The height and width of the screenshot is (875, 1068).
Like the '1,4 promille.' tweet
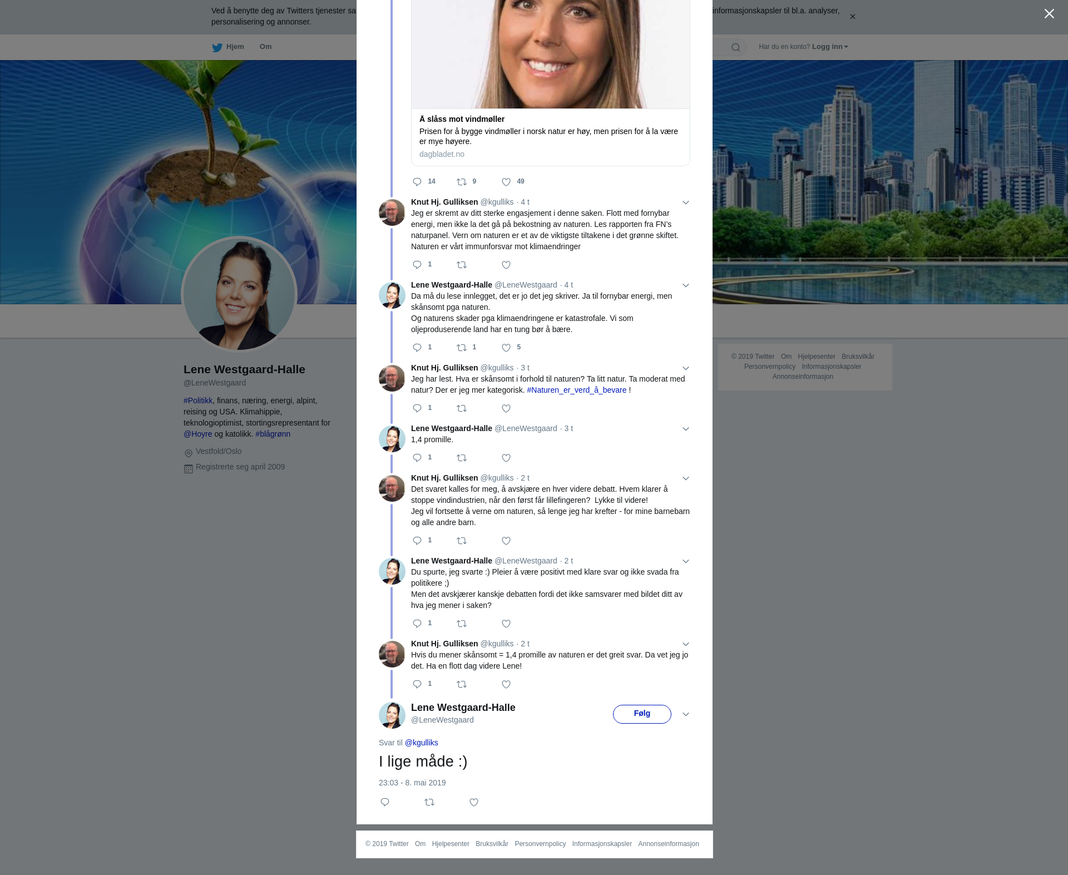click(x=506, y=458)
